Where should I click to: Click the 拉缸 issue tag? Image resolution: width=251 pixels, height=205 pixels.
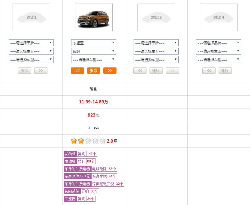tap(81, 161)
